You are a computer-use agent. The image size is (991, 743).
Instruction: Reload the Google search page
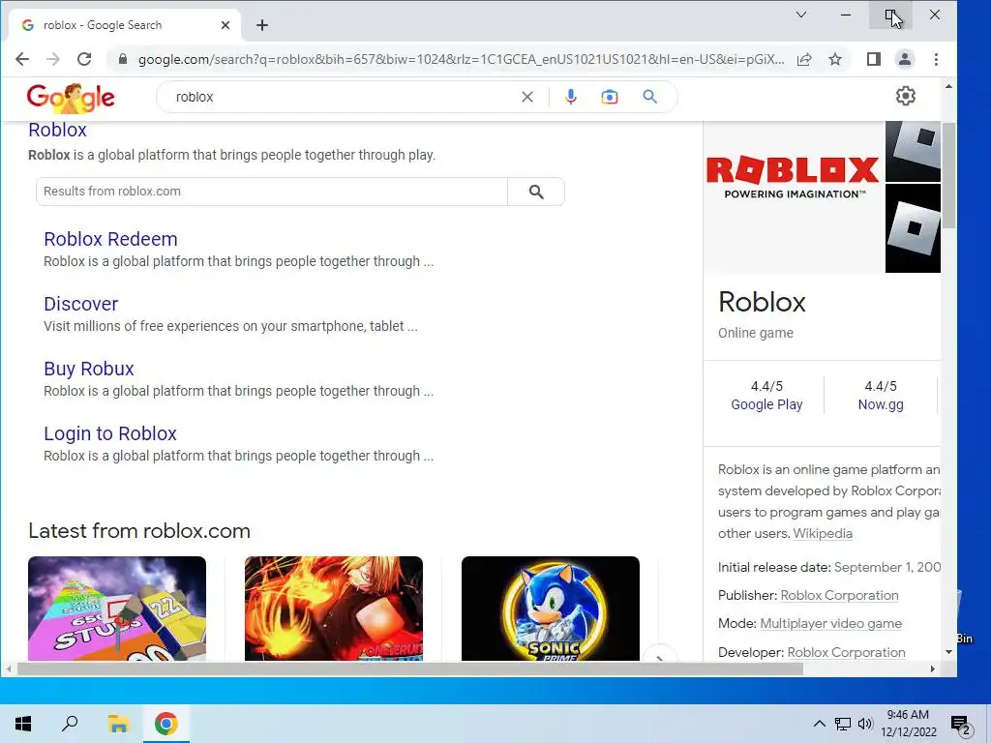click(x=84, y=59)
